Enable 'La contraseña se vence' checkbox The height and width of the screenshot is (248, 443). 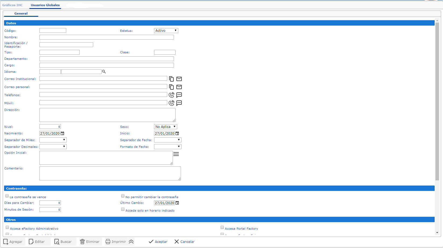coord(7,196)
